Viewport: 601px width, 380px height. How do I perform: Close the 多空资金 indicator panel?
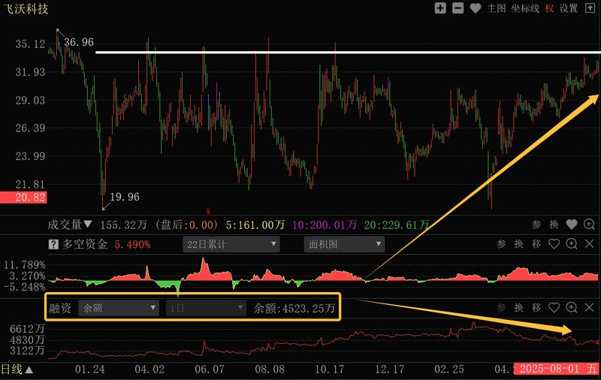[589, 244]
